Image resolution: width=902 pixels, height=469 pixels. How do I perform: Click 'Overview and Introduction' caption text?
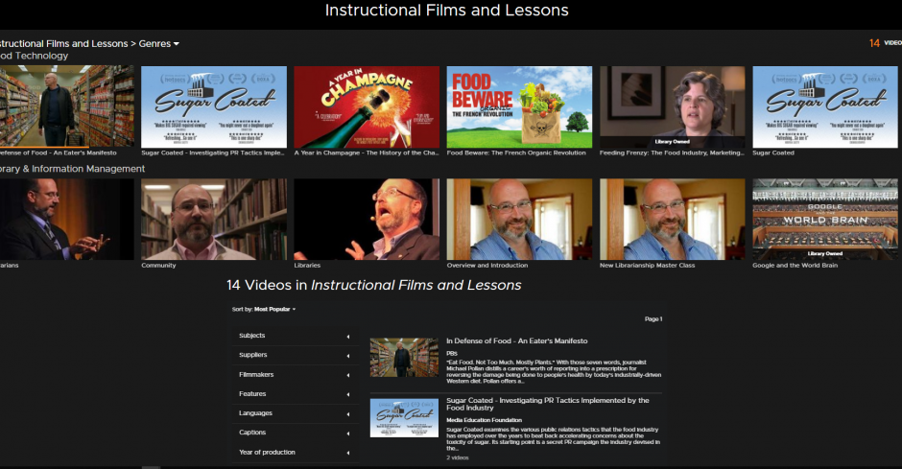[487, 266]
